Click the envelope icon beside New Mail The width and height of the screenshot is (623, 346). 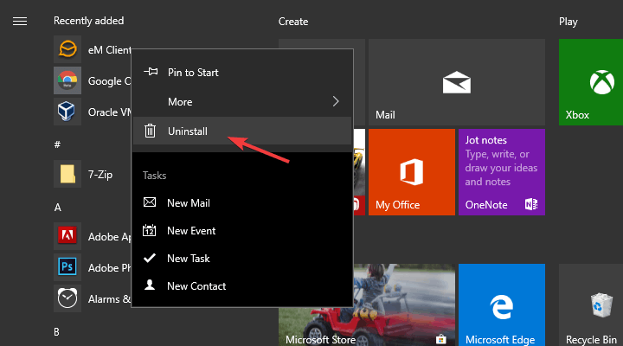coord(150,202)
